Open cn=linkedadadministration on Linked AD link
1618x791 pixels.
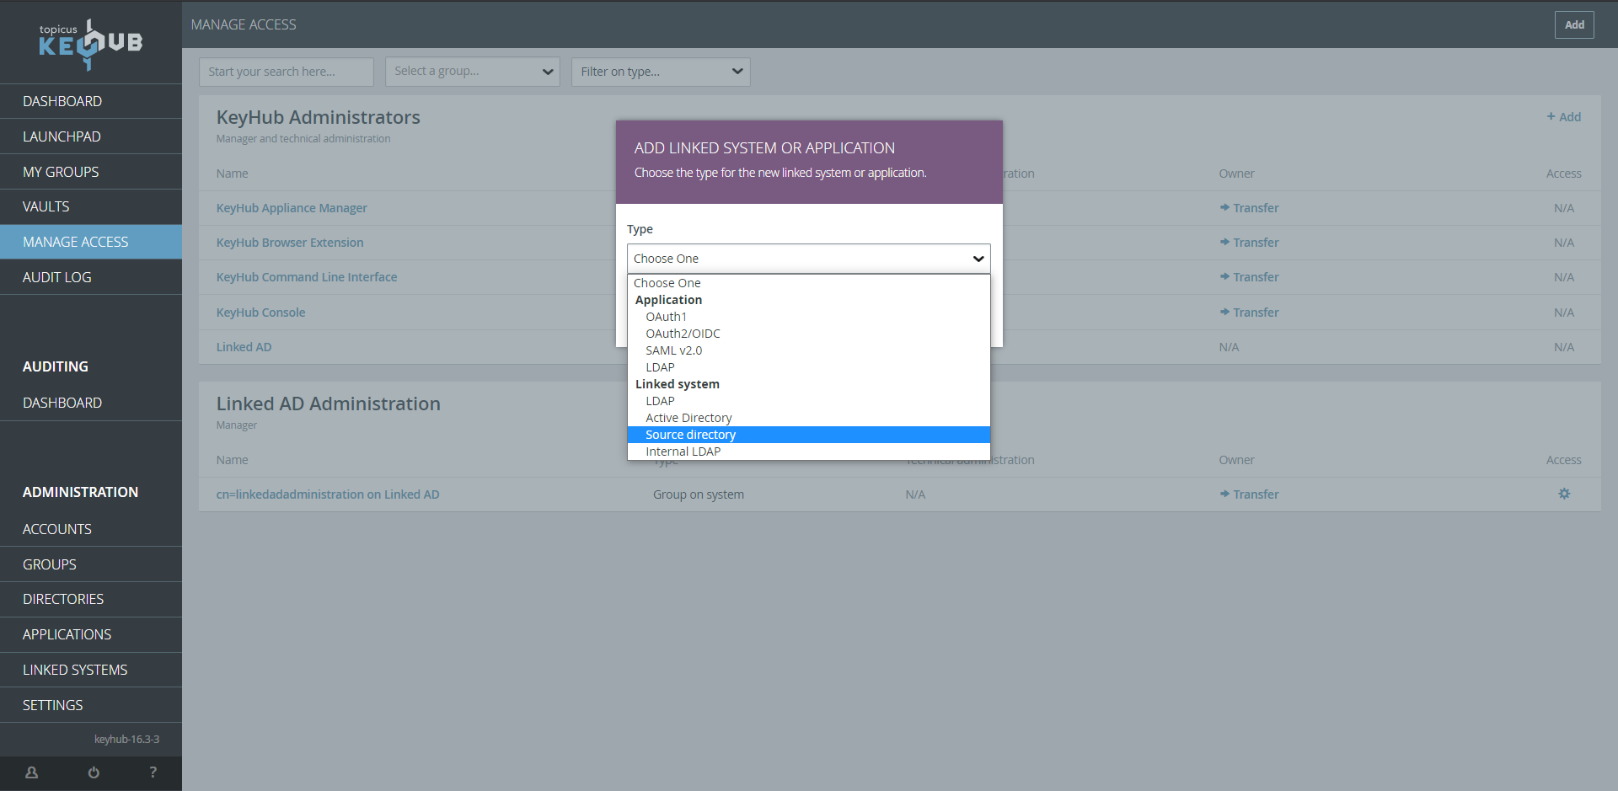click(328, 494)
